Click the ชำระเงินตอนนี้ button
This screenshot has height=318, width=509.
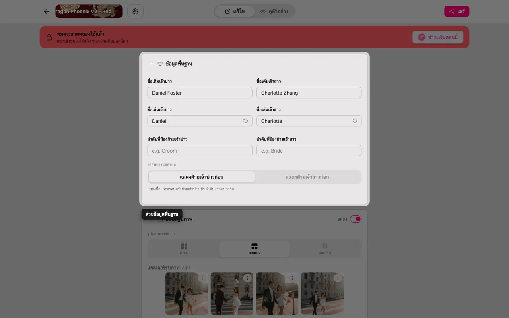[438, 37]
